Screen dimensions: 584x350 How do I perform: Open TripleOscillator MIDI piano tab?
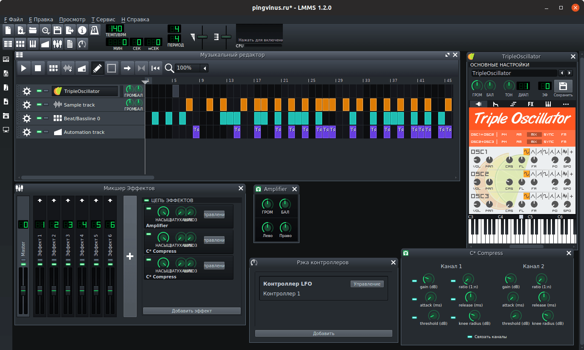point(548,104)
